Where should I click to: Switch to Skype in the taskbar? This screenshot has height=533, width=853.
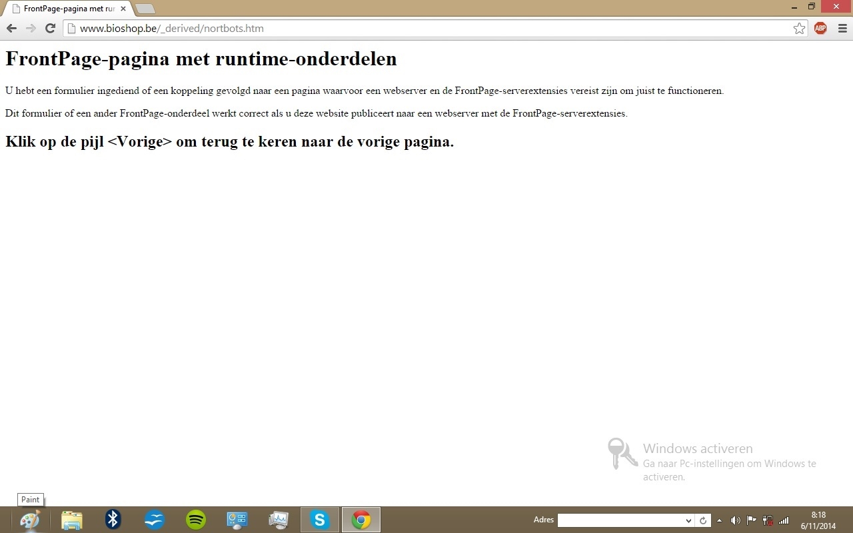tap(320, 520)
